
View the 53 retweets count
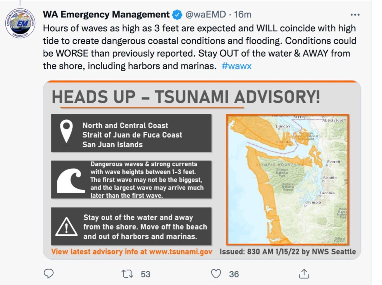pos(145,274)
